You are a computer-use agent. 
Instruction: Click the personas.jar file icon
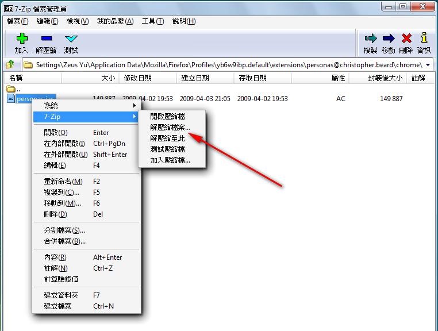tap(10, 98)
